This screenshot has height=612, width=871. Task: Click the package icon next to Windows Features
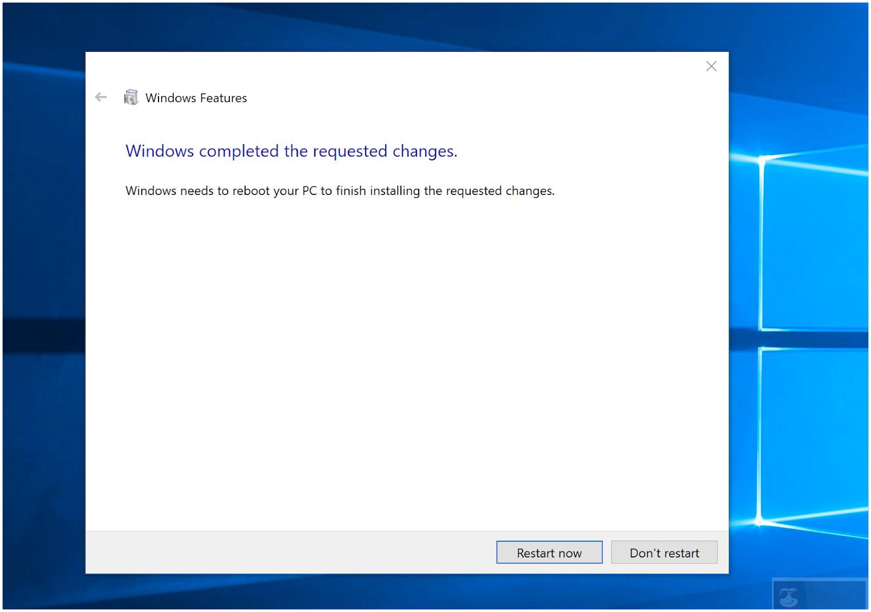[130, 97]
